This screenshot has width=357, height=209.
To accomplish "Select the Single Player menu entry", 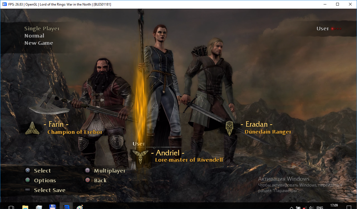I will [42, 28].
